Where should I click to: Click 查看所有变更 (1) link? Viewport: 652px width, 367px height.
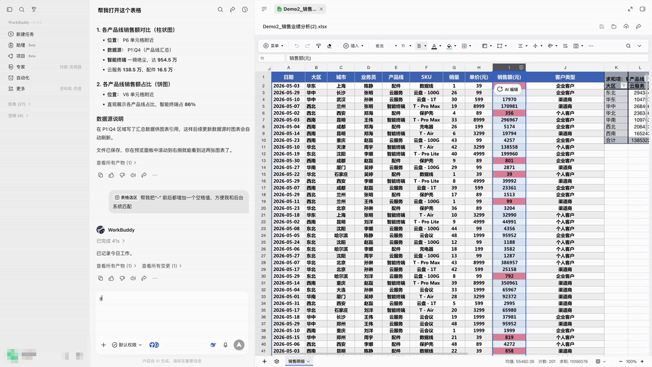162,266
